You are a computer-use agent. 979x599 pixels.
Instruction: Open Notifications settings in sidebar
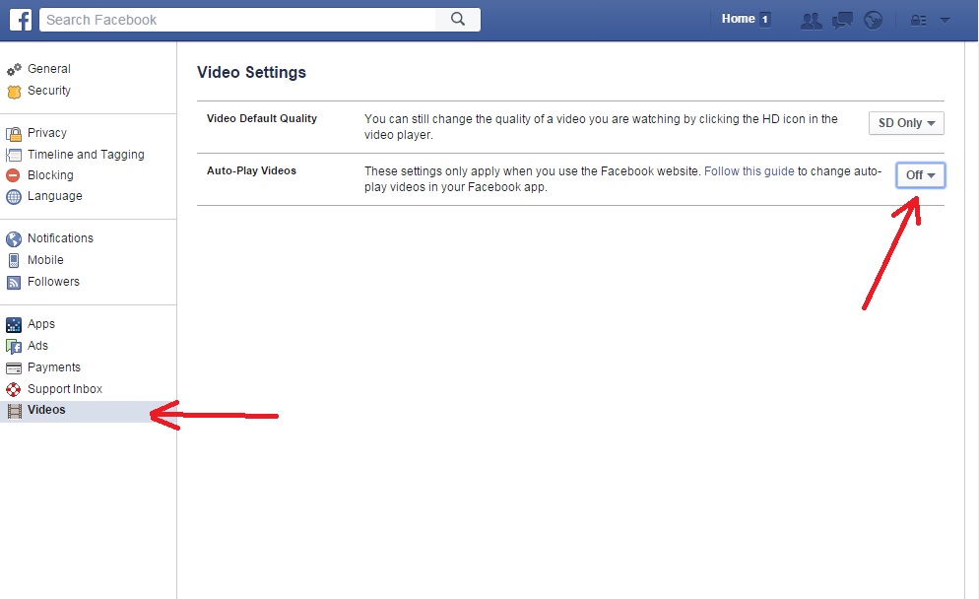tap(60, 238)
